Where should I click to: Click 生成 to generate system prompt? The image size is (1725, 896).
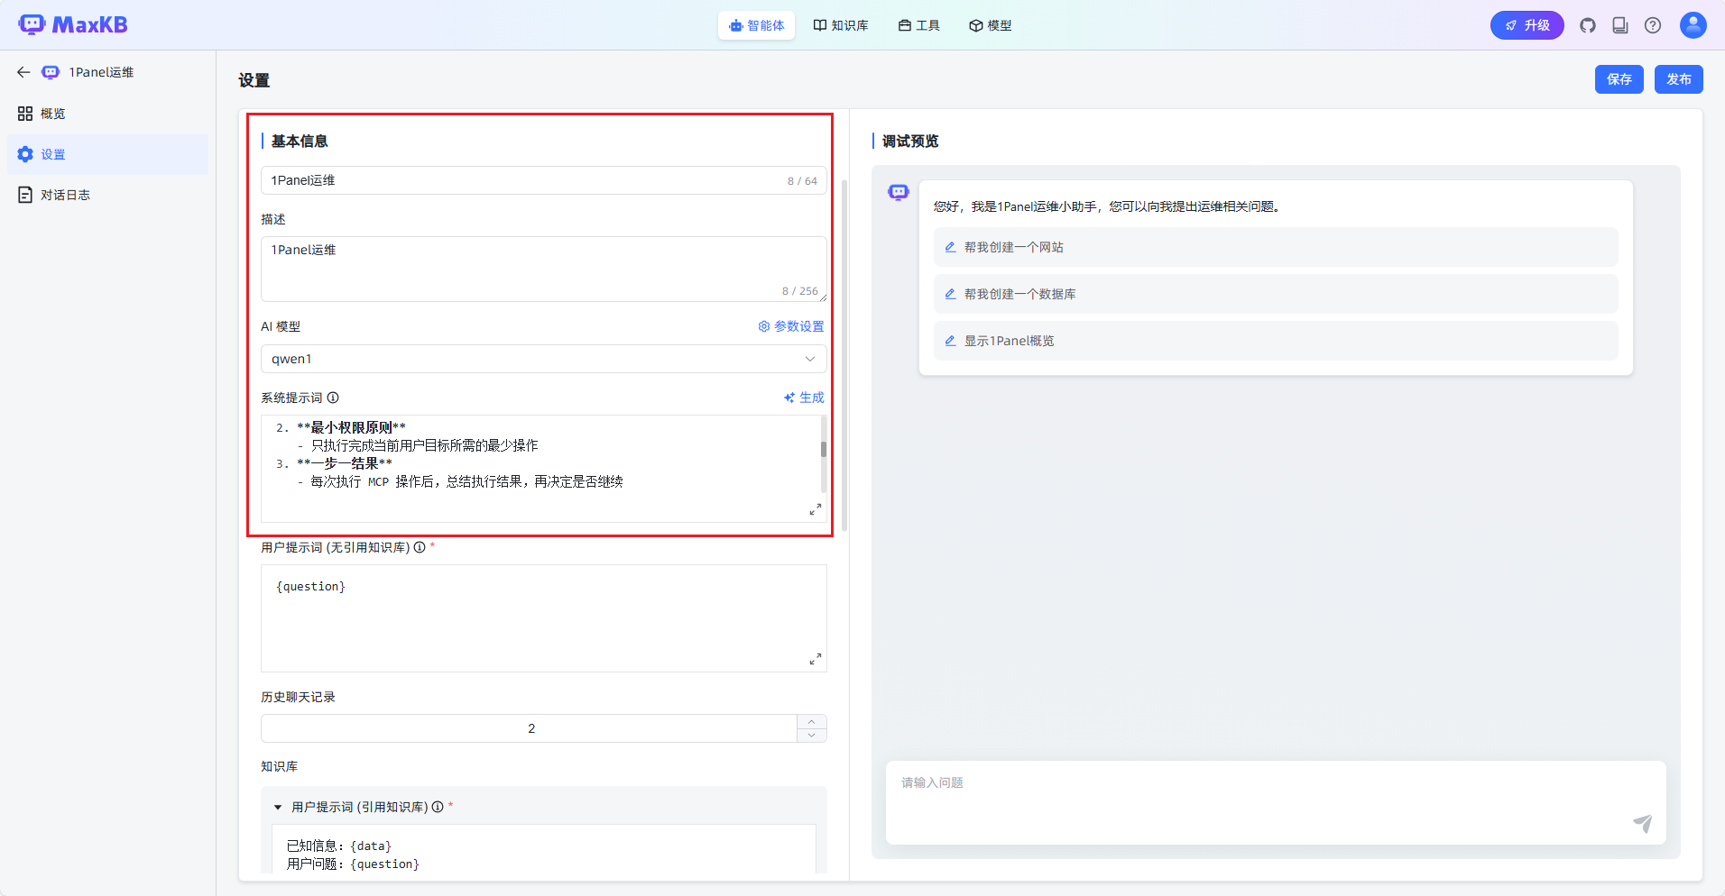[804, 398]
